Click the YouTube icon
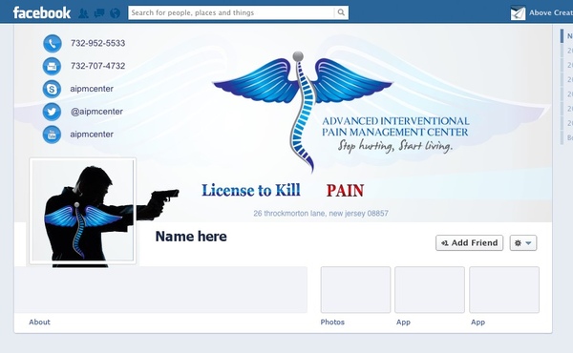 (52, 135)
